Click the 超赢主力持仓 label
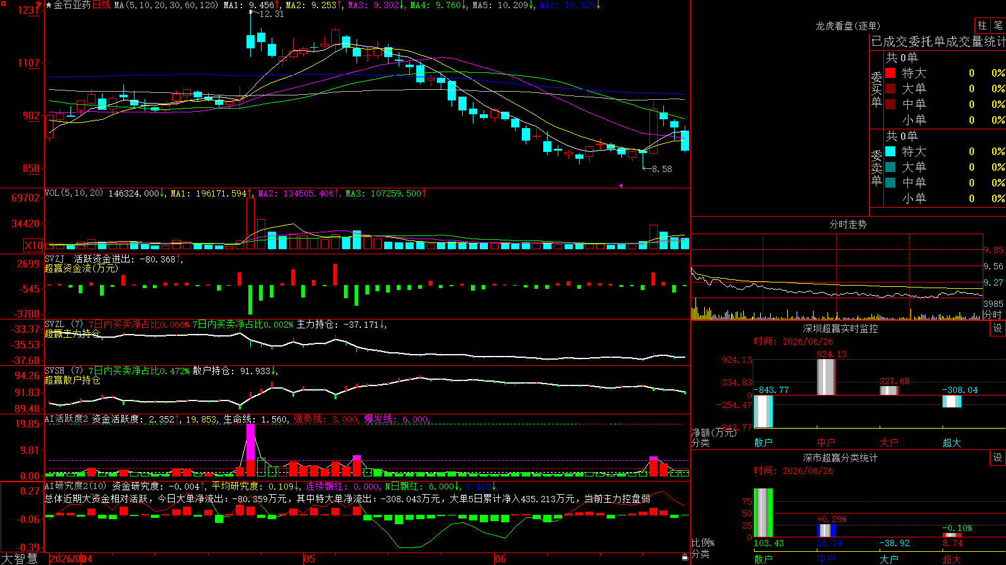Viewport: 1006px width, 565px height. [x=72, y=333]
